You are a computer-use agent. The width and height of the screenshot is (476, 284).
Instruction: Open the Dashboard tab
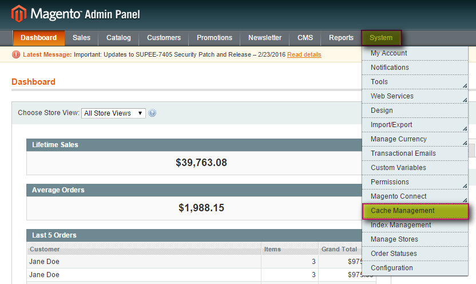[38, 38]
